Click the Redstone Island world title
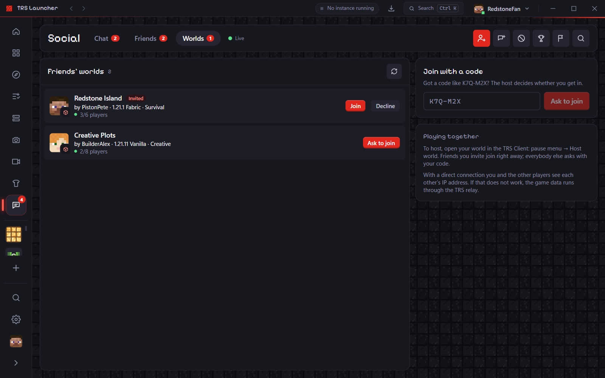Image resolution: width=605 pixels, height=378 pixels. tap(98, 98)
